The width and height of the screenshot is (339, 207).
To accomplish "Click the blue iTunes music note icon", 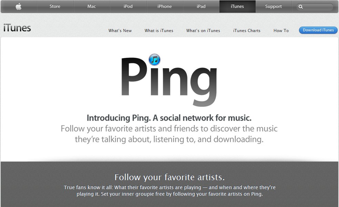I will (154, 60).
